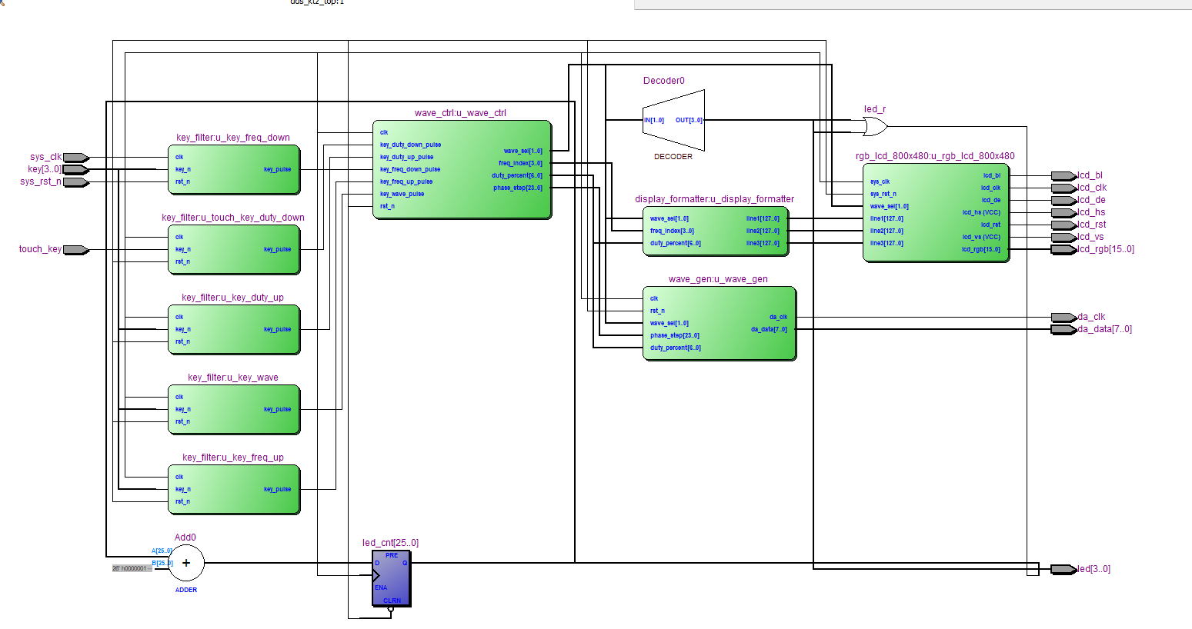This screenshot has width=1192, height=629.
Task: Select the key_filter:u_key_freq_up block
Action: coord(234,489)
